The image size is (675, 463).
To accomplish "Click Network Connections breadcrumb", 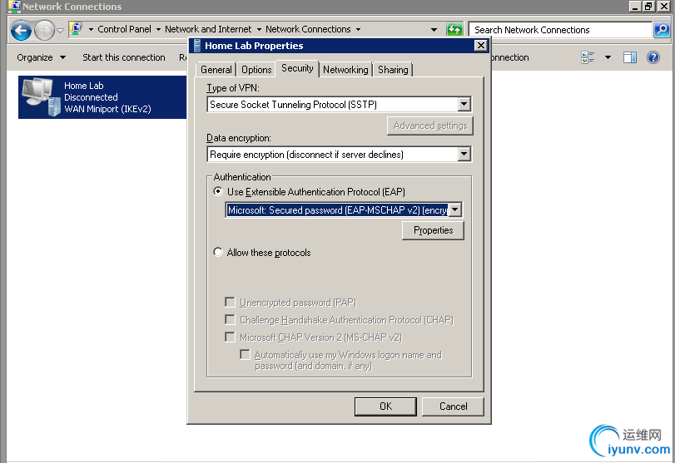I will (x=308, y=29).
